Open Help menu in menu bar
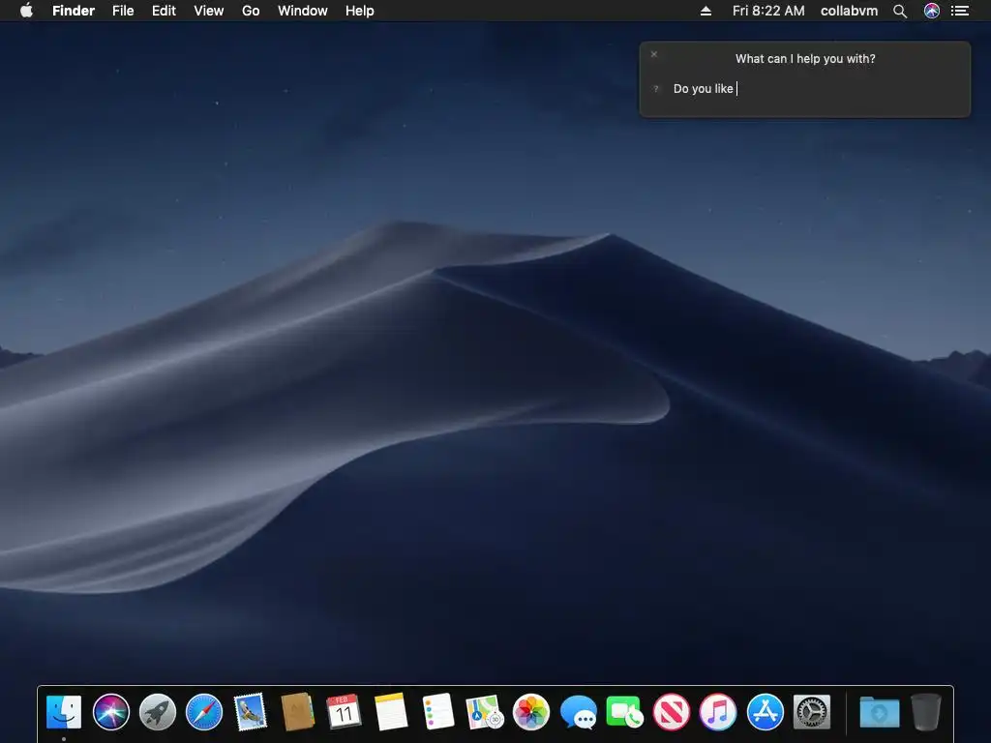Image resolution: width=991 pixels, height=743 pixels. pyautogui.click(x=360, y=11)
